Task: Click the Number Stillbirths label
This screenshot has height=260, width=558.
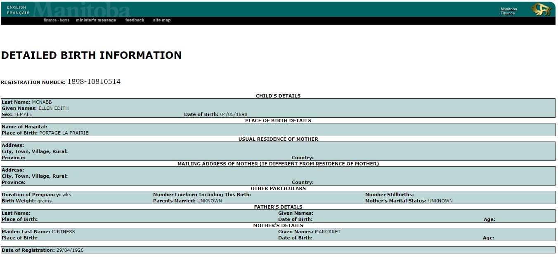Action: click(x=390, y=195)
